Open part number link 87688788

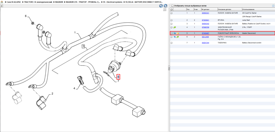coord(205,27)
